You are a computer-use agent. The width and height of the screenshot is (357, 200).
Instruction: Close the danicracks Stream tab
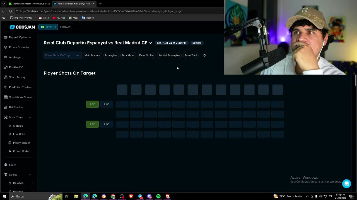tap(49, 4)
